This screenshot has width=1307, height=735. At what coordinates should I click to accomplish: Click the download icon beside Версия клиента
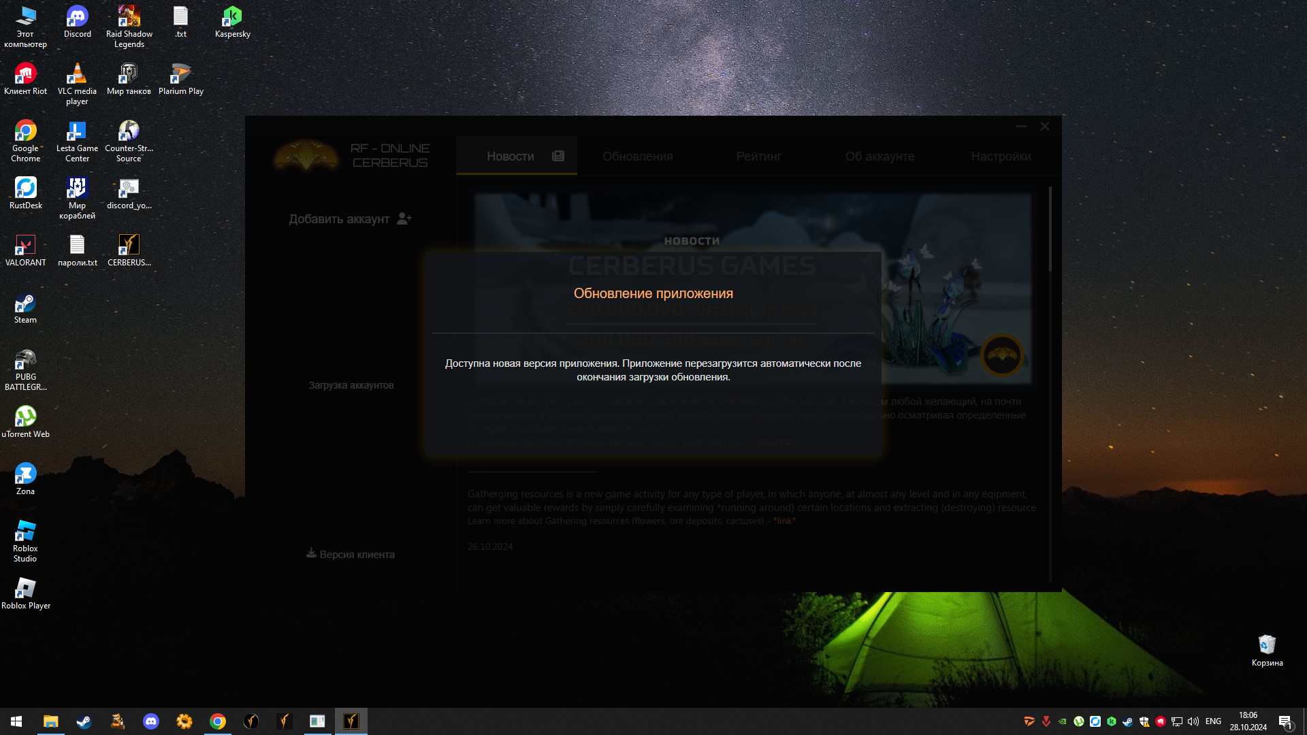pos(311,553)
